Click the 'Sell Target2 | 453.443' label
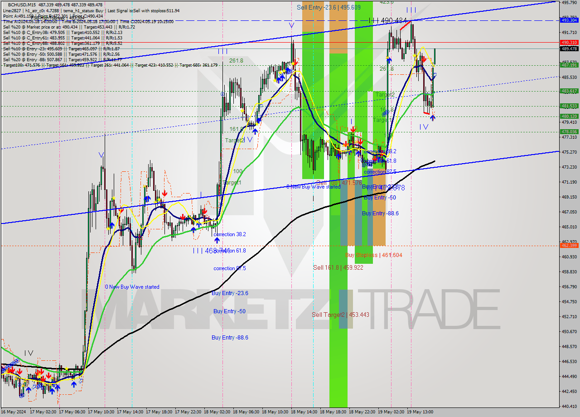Screen dimensions: 580x417 coord(340,315)
